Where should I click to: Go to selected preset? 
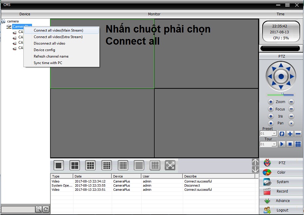[282, 134]
